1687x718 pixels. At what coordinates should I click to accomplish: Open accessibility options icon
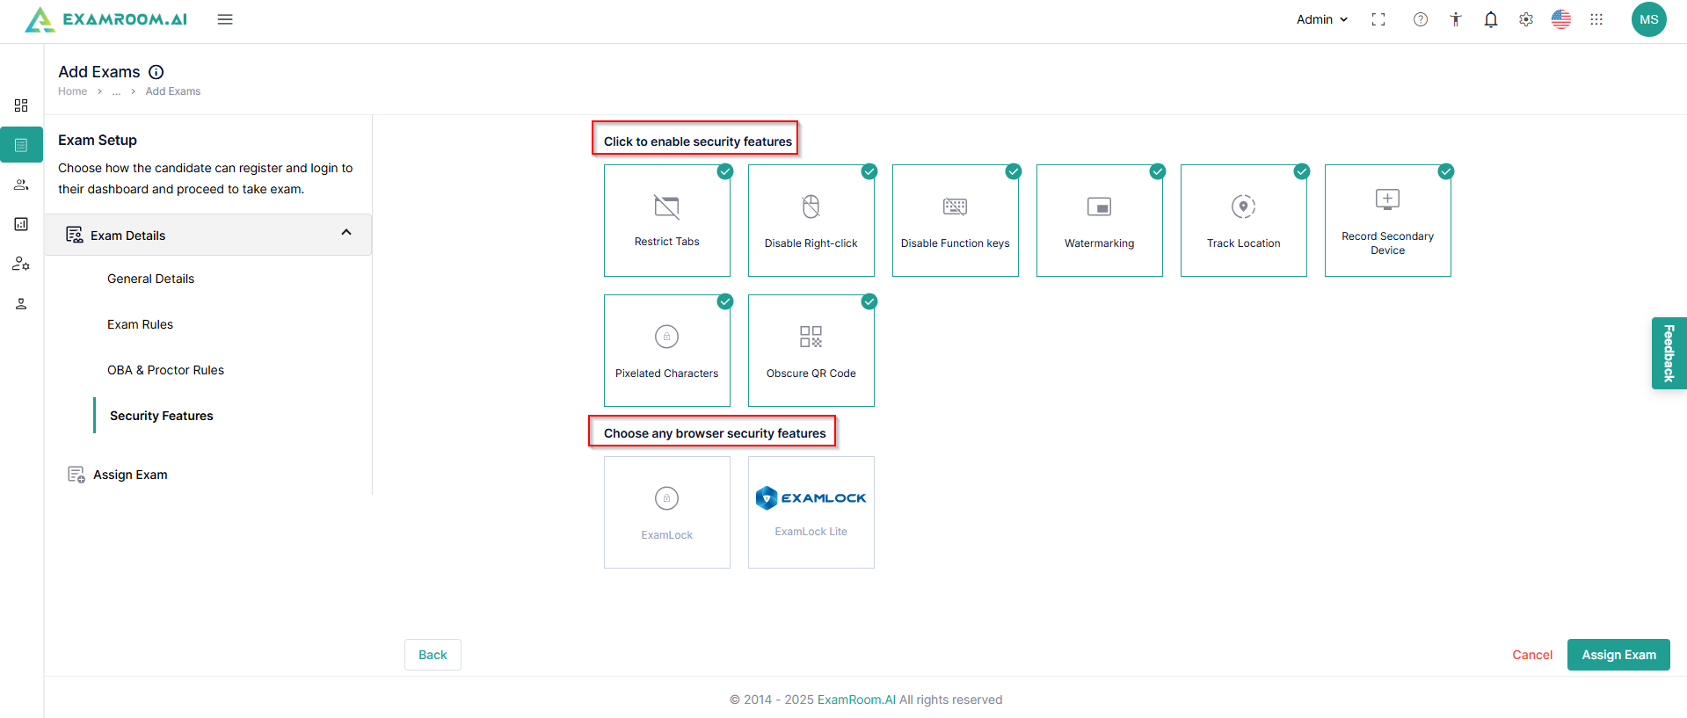coord(1456,19)
